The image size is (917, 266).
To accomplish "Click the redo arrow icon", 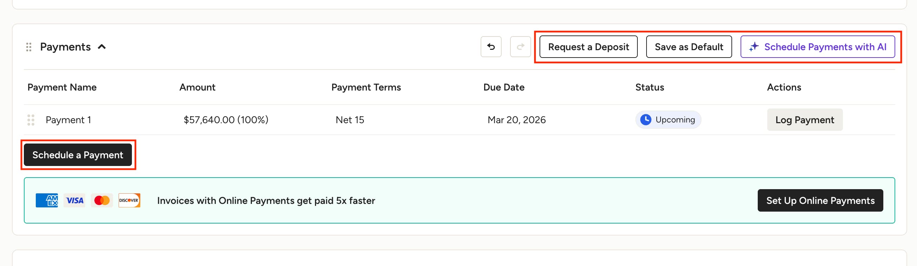I will click(x=520, y=47).
